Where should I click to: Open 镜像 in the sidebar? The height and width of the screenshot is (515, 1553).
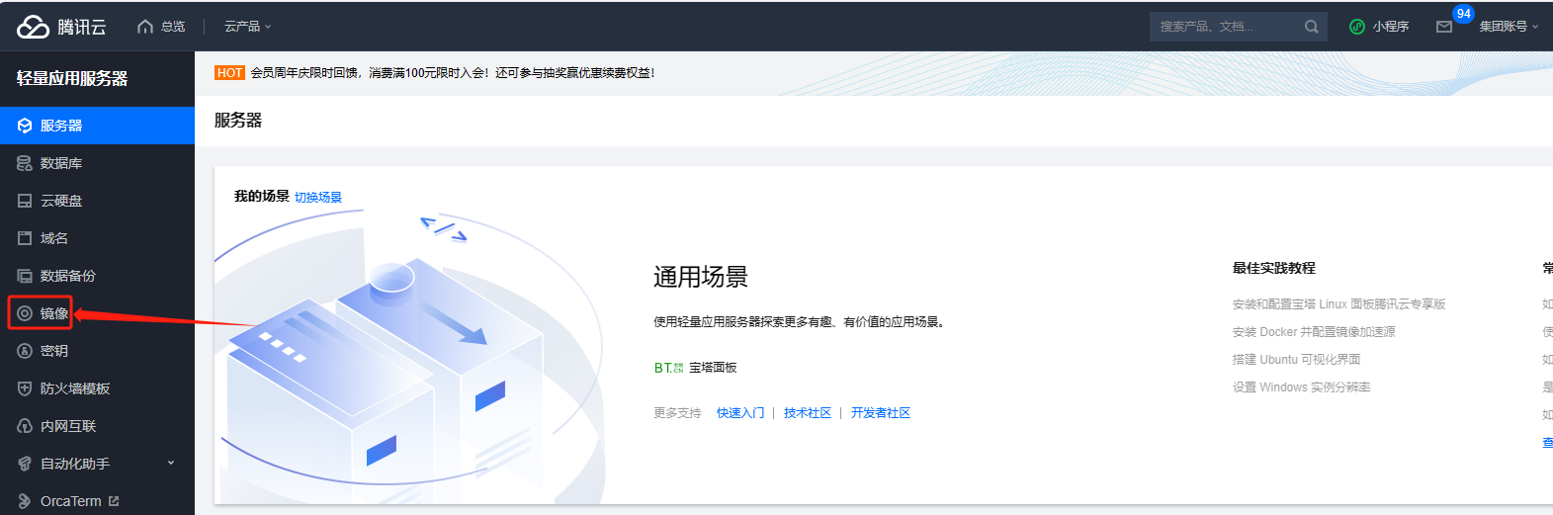tap(97, 313)
